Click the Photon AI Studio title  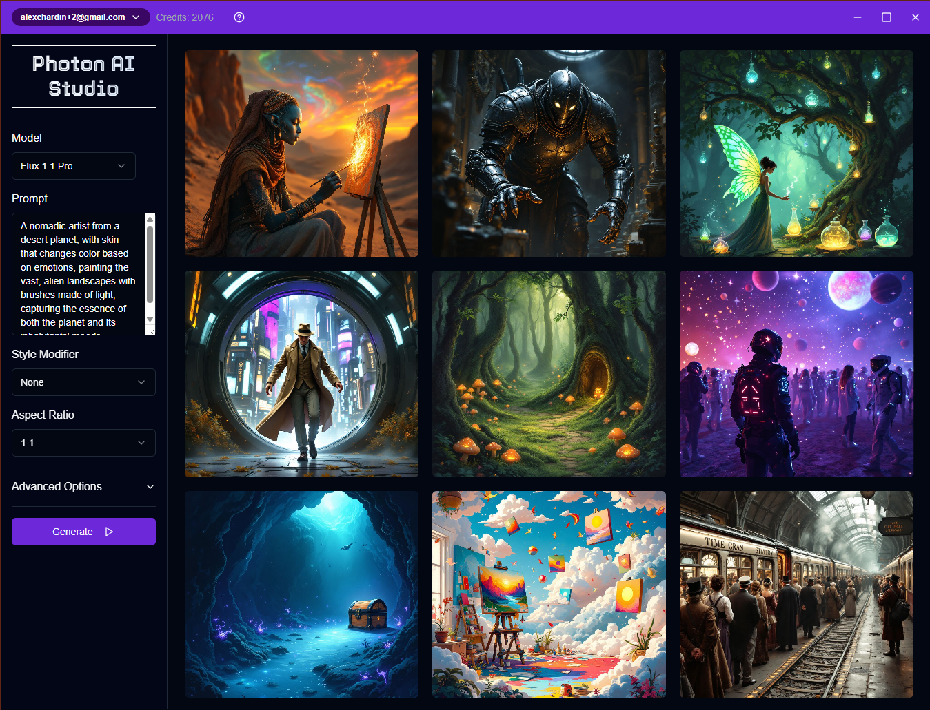pyautogui.click(x=83, y=76)
